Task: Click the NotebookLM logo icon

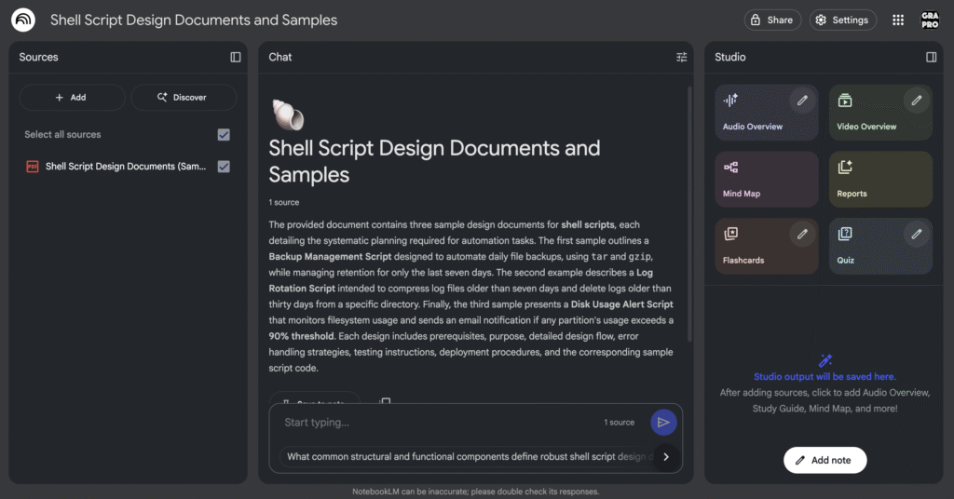Action: pyautogui.click(x=23, y=20)
